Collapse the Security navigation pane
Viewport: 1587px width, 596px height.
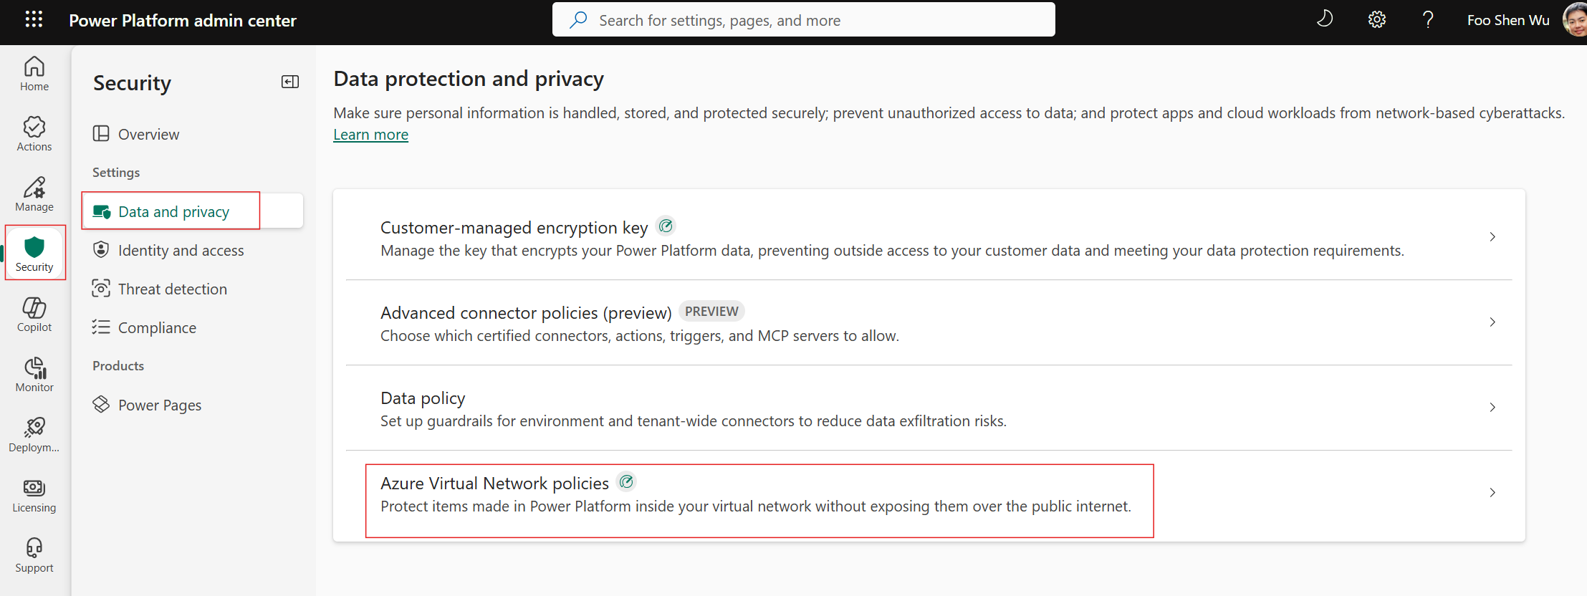[290, 82]
